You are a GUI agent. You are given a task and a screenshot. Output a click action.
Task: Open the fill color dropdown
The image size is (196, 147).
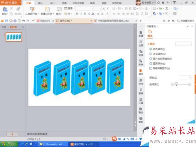pos(185,78)
